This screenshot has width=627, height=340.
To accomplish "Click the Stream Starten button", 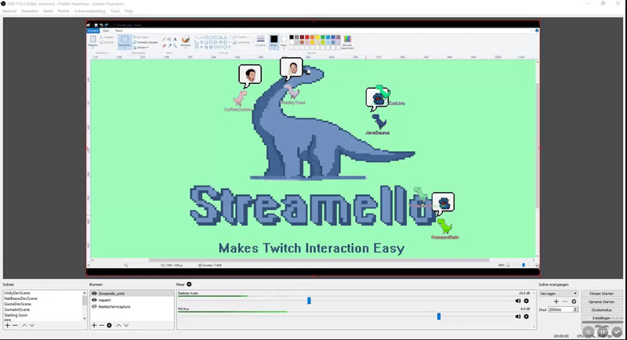I will point(601,293).
